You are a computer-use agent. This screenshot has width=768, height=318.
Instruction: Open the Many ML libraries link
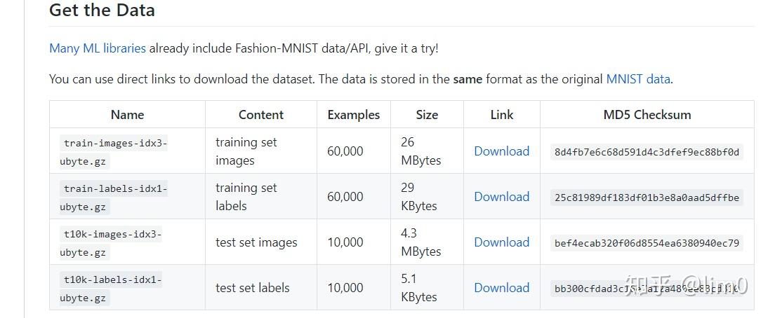[x=98, y=48]
